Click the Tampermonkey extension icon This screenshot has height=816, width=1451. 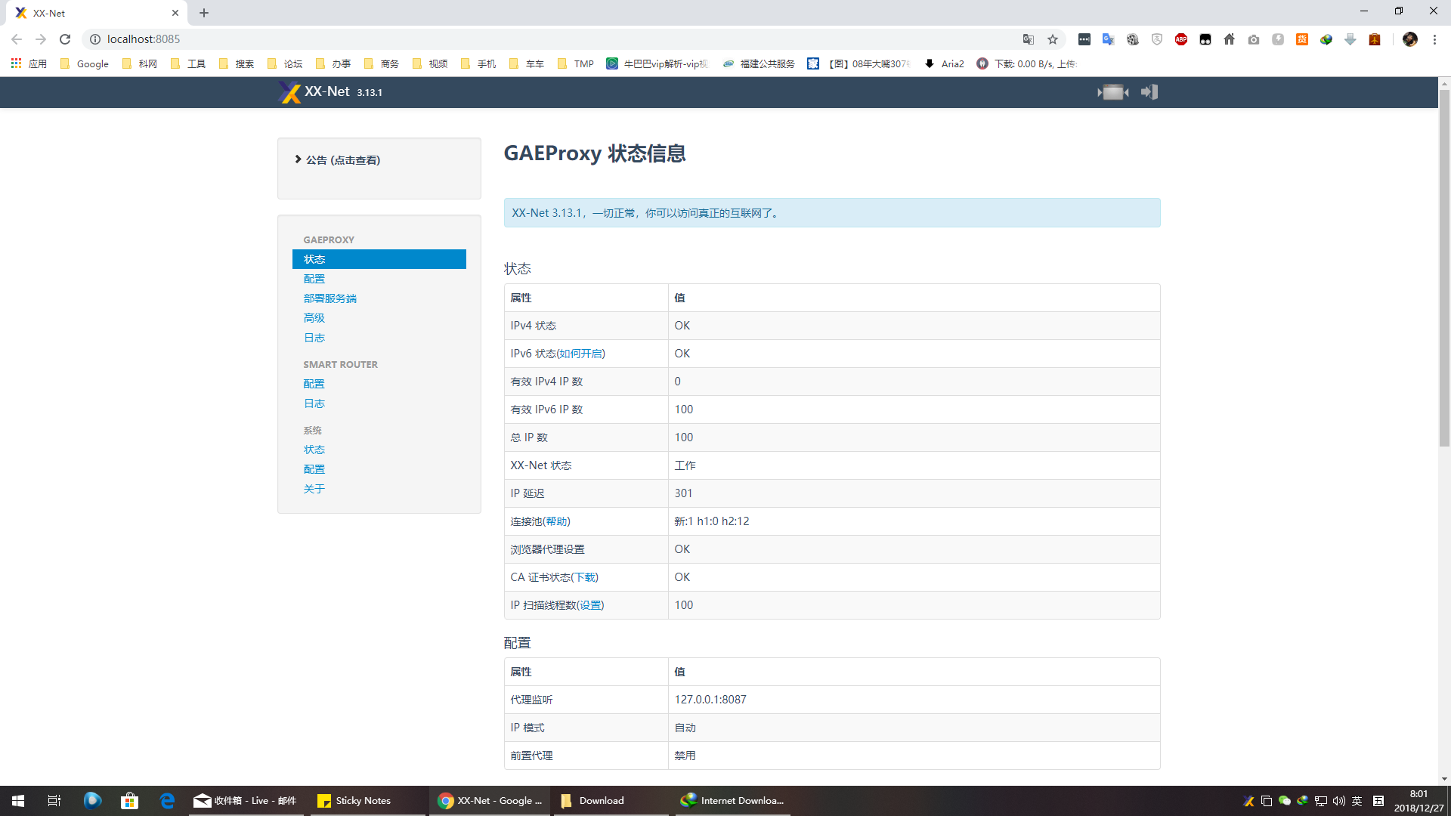[1205, 39]
